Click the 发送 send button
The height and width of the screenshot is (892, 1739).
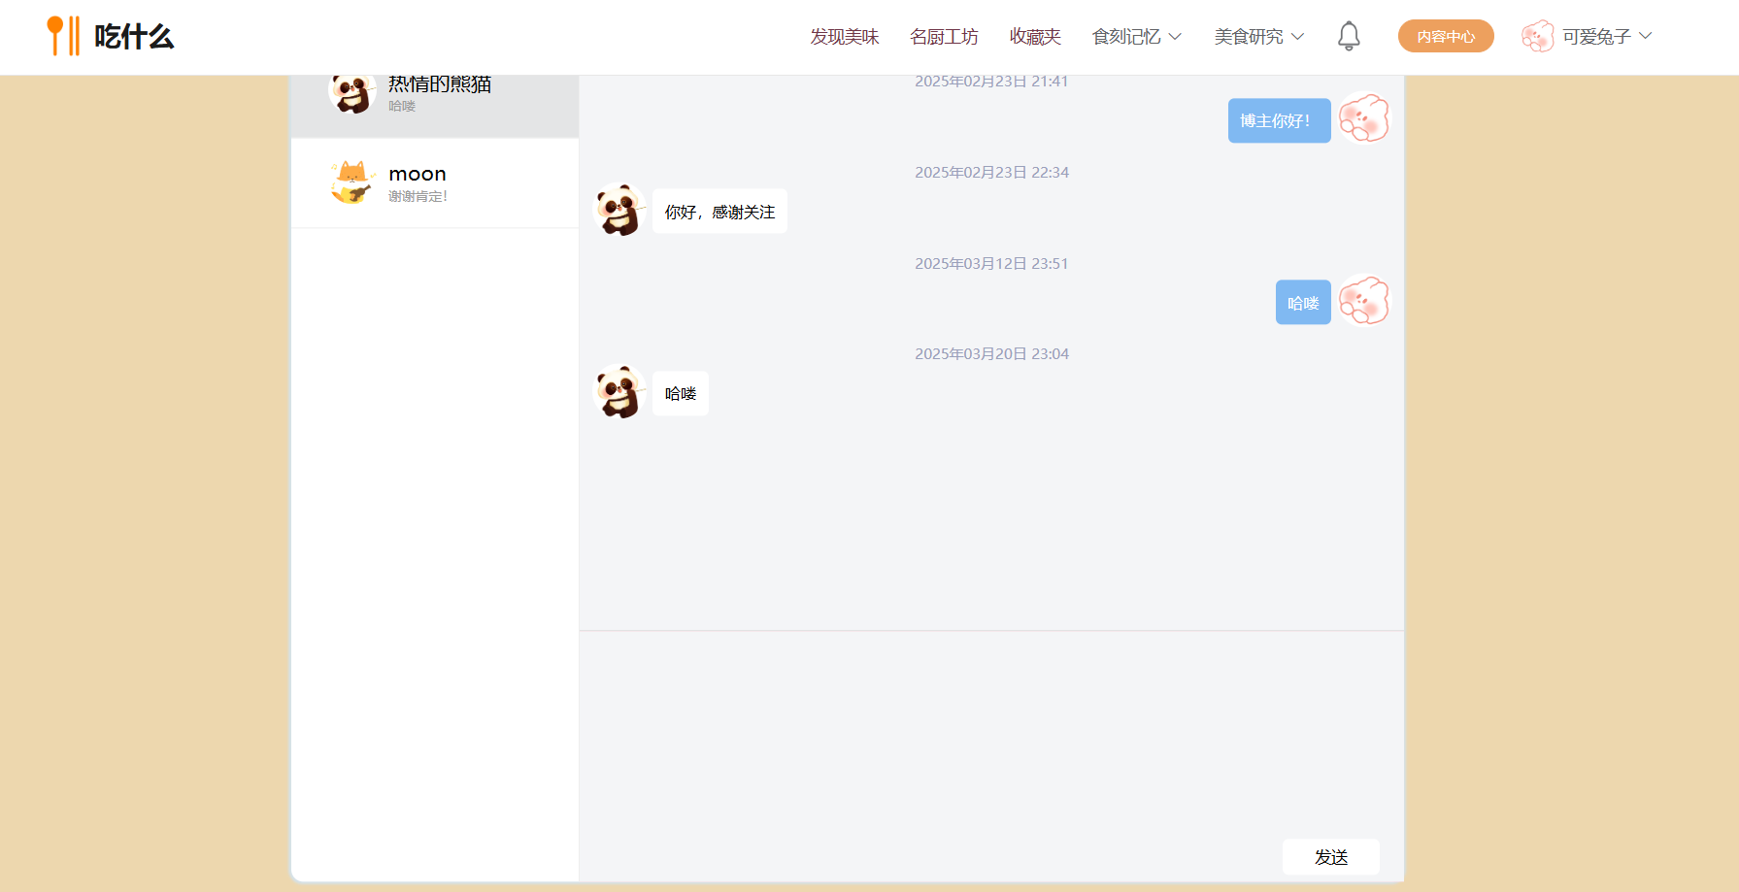tap(1331, 857)
